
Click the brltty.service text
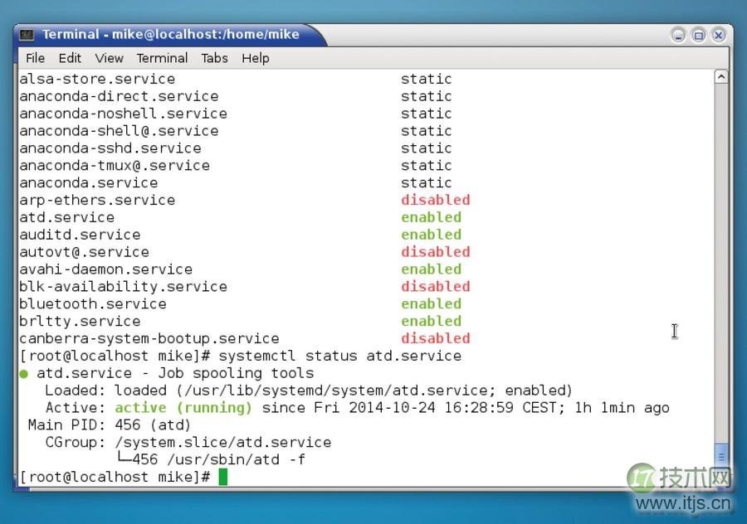coord(80,321)
